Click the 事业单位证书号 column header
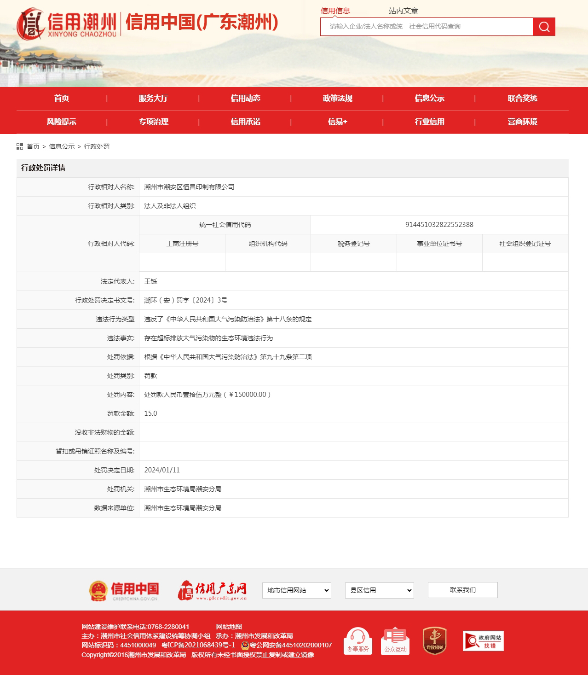 pos(439,244)
